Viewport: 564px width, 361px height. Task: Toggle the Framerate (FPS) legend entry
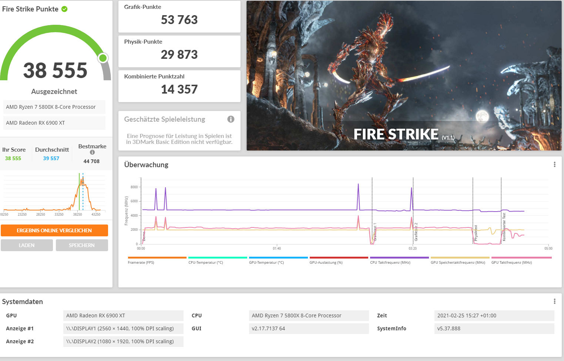(x=157, y=260)
